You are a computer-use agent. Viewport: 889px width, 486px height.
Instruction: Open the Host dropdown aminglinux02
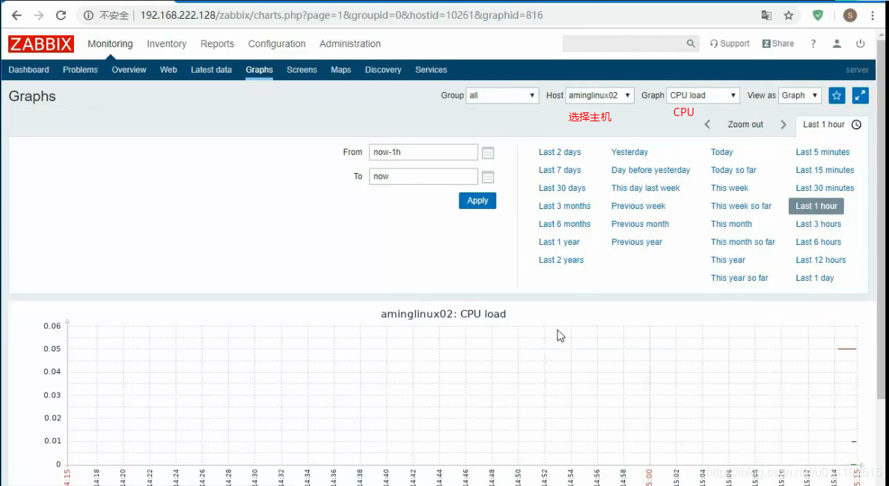click(599, 95)
